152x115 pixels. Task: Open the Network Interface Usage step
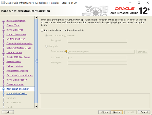point(19,48)
